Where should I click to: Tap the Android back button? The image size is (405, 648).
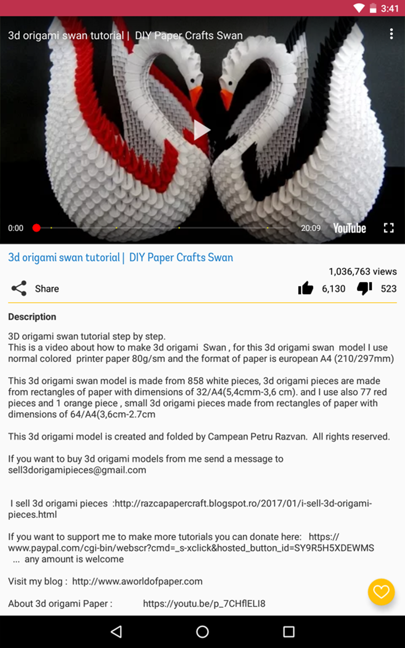click(x=116, y=632)
